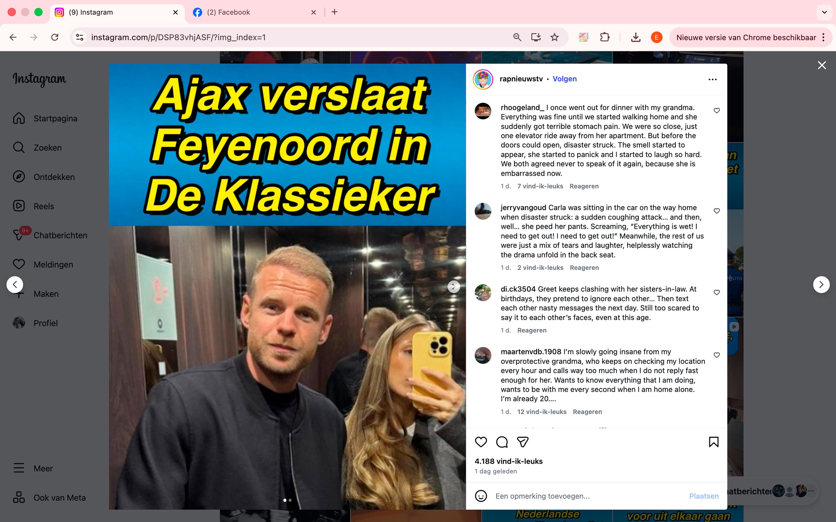Viewport: 836px width, 522px height.
Task: Like rhoogeland_'s comment
Action: [x=717, y=111]
